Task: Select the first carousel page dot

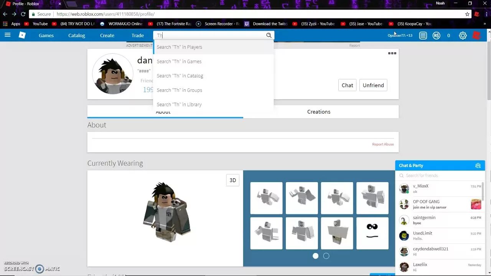Action: [x=315, y=256]
